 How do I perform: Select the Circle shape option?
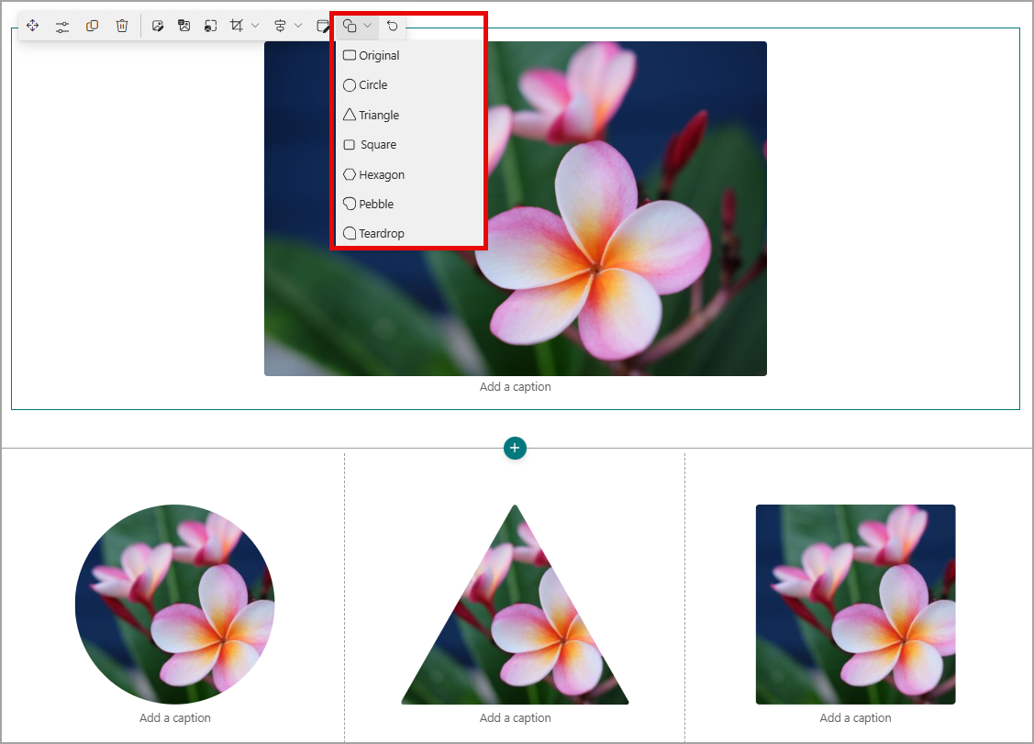pos(372,85)
